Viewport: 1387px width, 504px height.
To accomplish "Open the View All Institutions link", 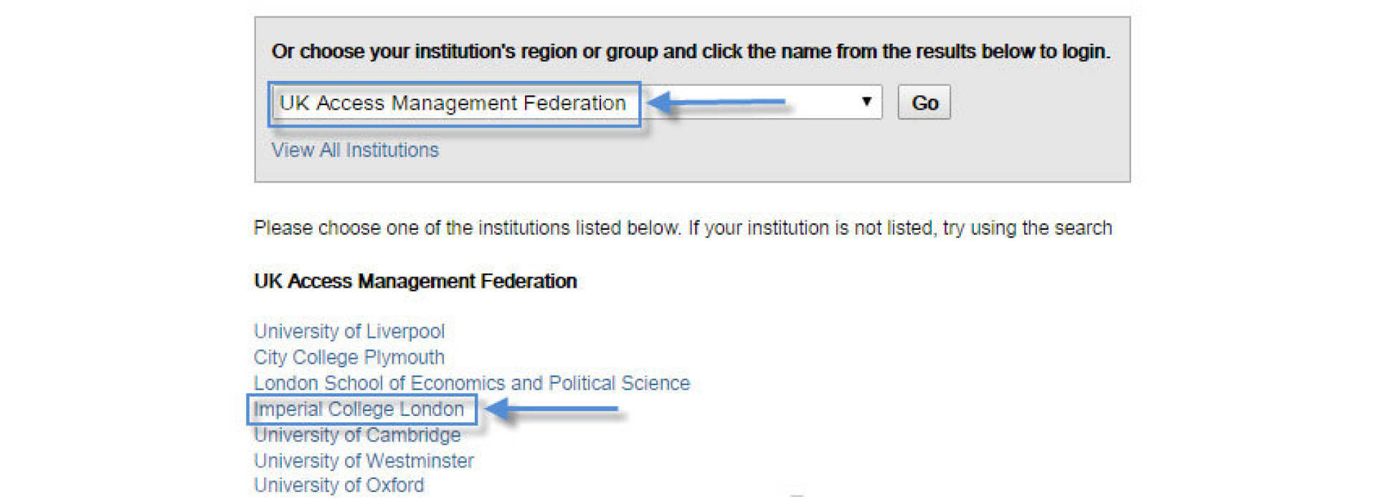I will [355, 150].
